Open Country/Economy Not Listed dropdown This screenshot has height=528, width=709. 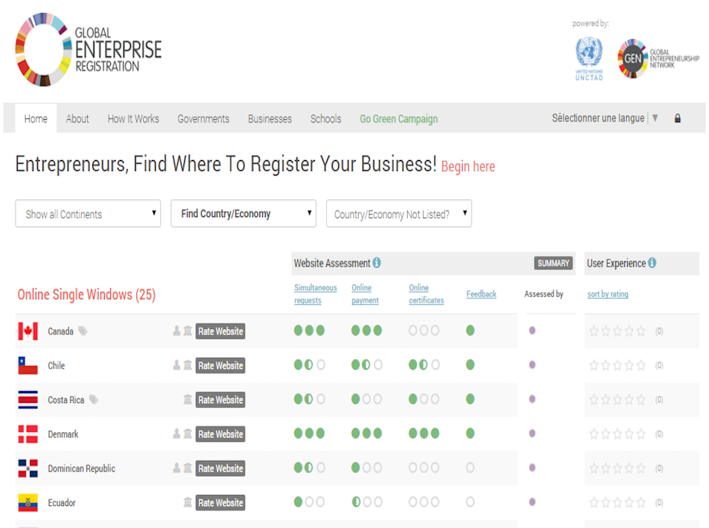click(x=399, y=214)
